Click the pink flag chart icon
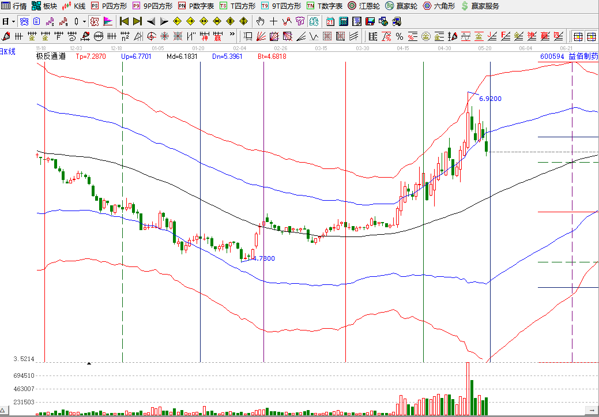The image size is (599, 417). click(x=108, y=21)
